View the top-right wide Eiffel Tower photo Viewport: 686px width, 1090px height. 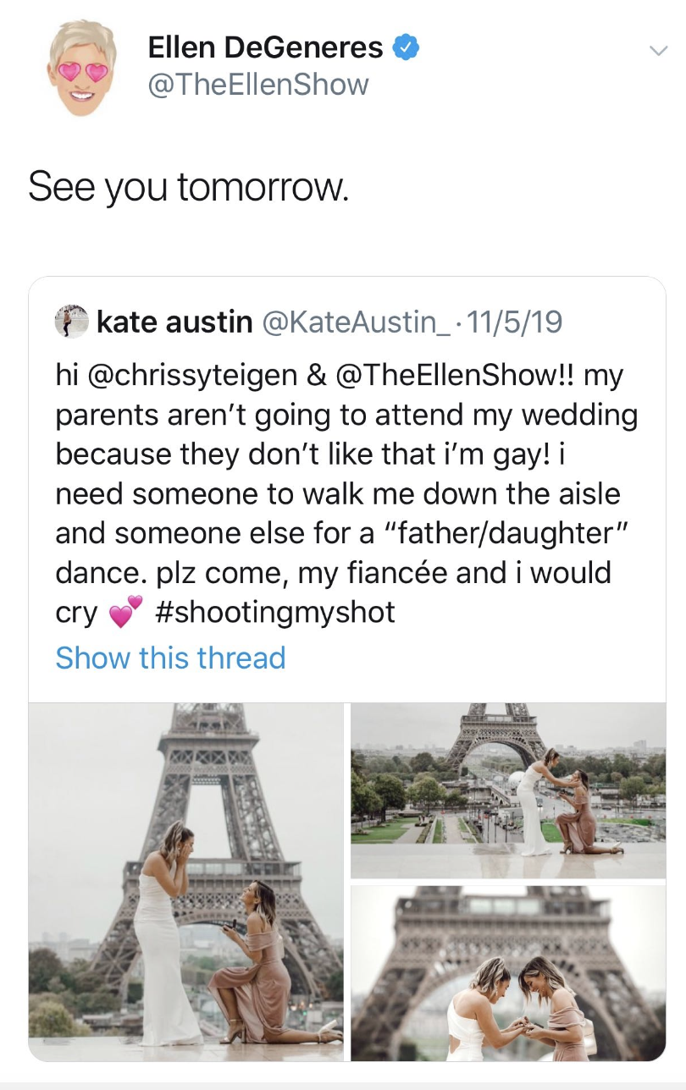[508, 790]
